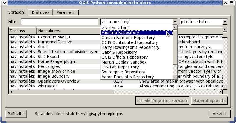Maximize the plugin installer window
Screen dimensions: 236x123
[231, 3]
